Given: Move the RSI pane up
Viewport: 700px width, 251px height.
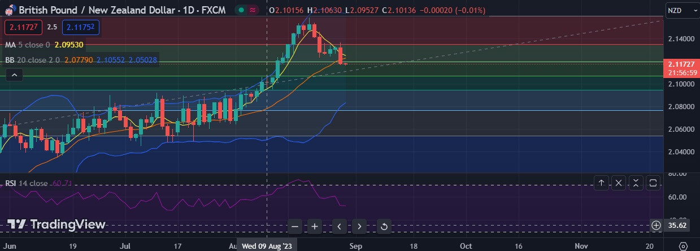Looking at the screenshot, I should (x=602, y=183).
